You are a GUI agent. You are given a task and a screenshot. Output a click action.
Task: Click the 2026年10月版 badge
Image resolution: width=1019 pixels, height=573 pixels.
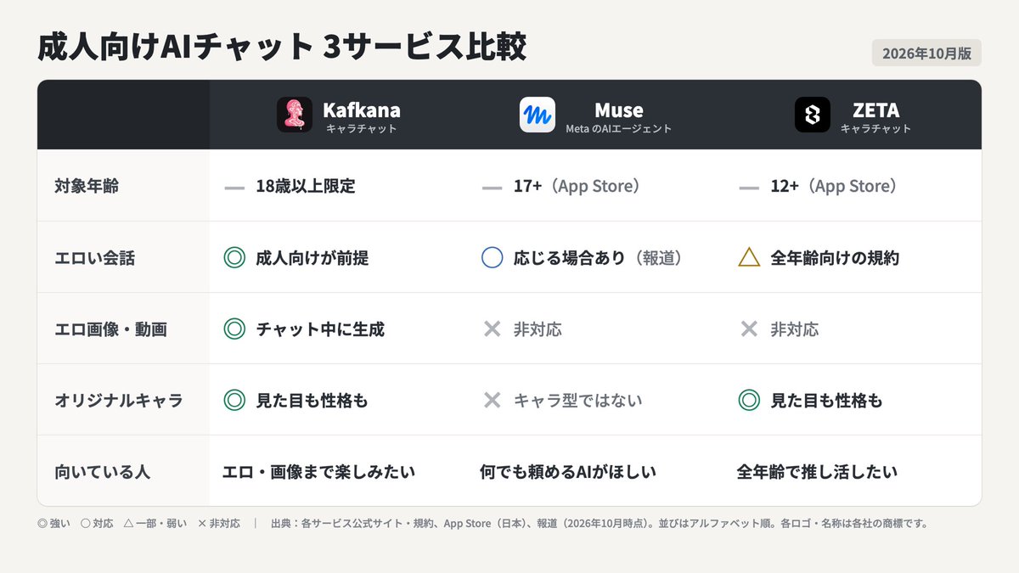point(926,53)
